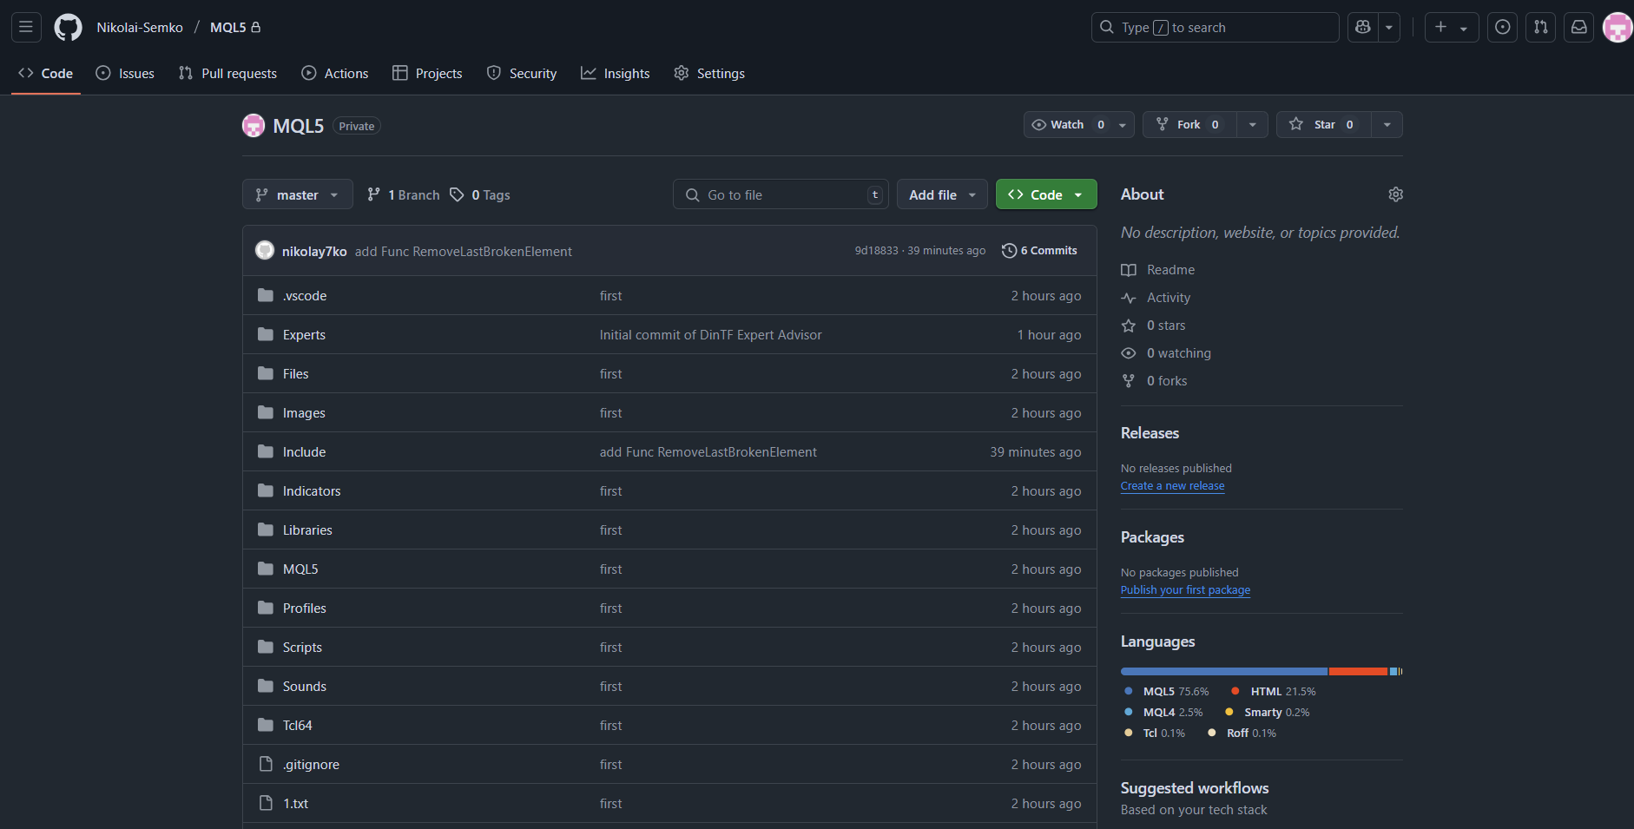This screenshot has height=829, width=1634.
Task: Open the Activity link in About
Action: tap(1156, 298)
